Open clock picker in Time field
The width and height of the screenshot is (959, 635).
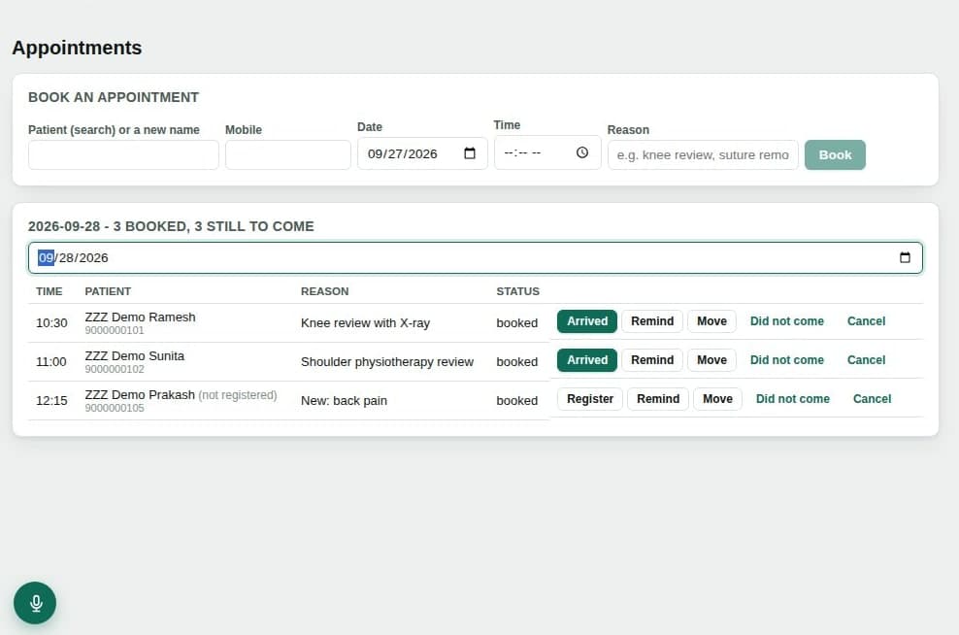(582, 152)
